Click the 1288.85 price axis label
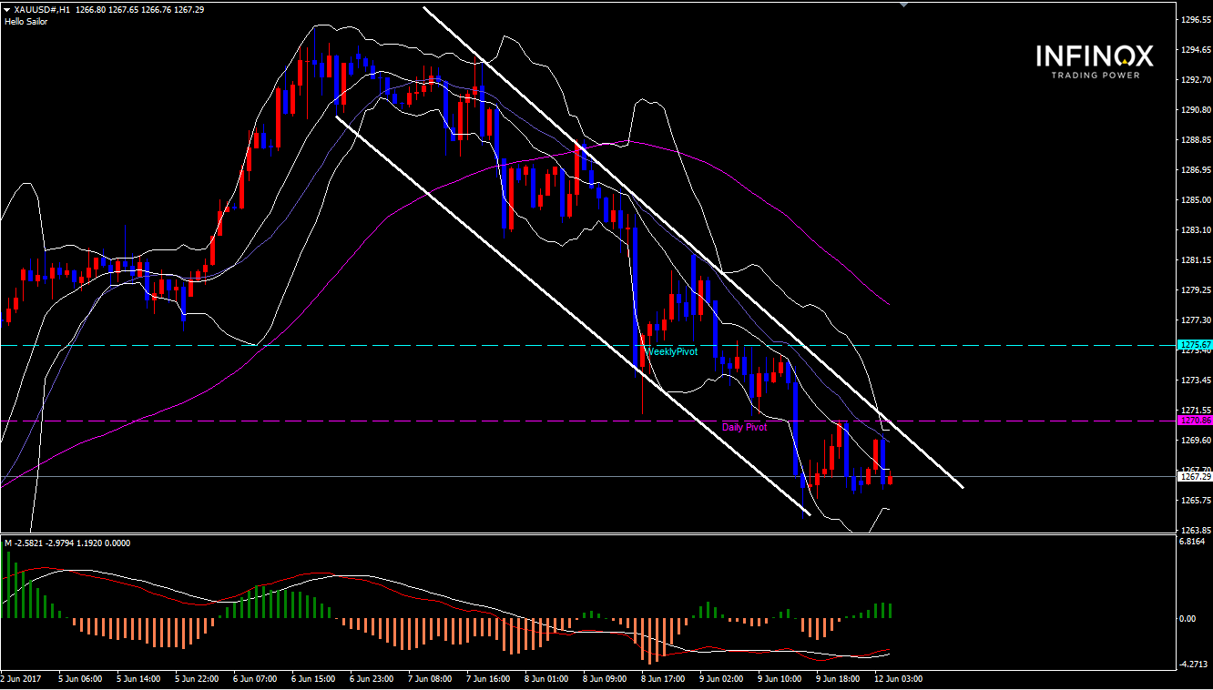The height and width of the screenshot is (690, 1213). pos(1194,139)
